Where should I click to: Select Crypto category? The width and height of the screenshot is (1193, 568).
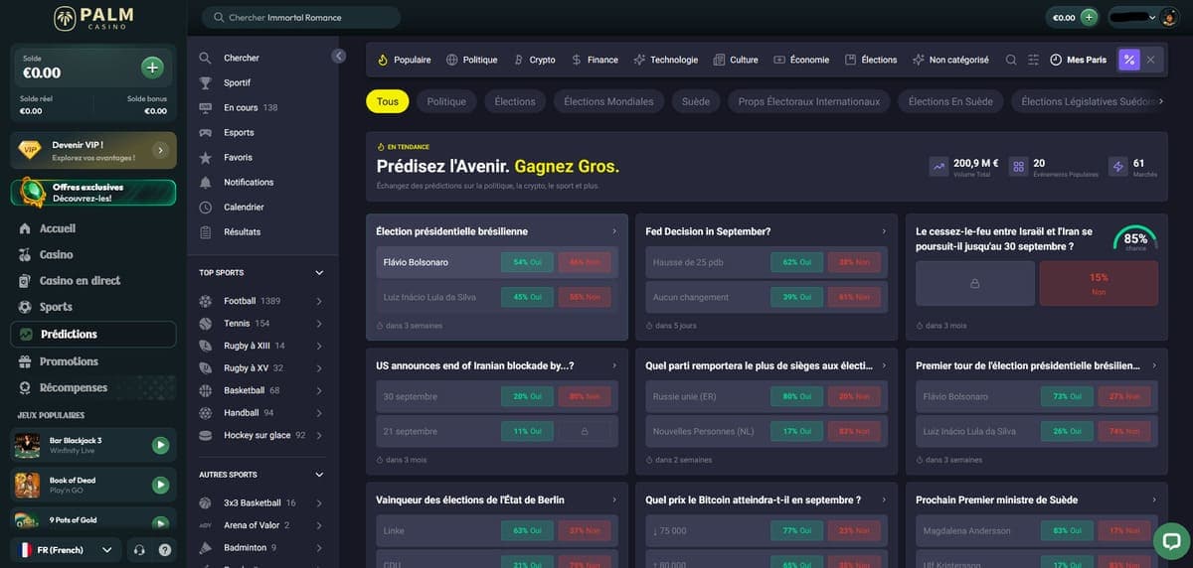(535, 60)
